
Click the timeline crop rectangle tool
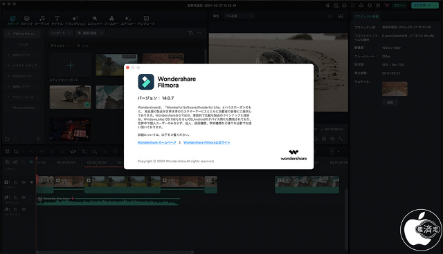pos(94,151)
